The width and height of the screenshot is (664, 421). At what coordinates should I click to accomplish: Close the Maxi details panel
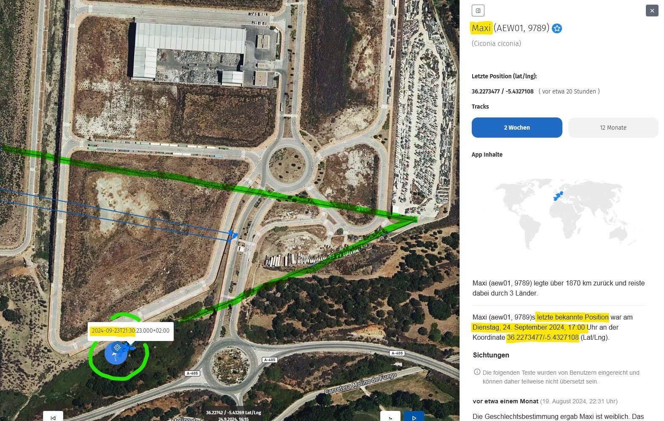(652, 11)
